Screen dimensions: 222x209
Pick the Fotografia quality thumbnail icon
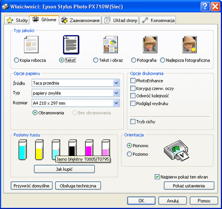coord(150,45)
